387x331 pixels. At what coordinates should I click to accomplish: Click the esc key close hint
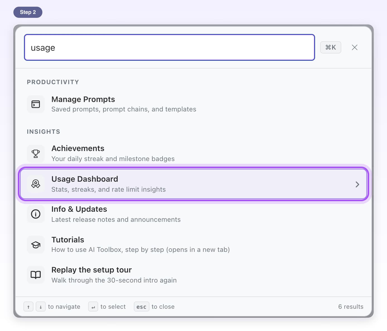(x=142, y=307)
